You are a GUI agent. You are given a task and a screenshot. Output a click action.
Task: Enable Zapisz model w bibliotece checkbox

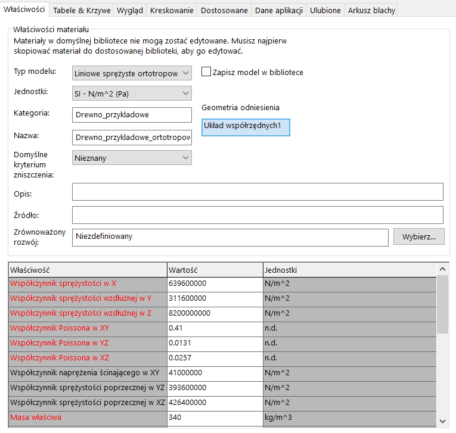tap(207, 72)
